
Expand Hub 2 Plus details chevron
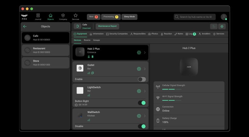pyautogui.click(x=145, y=52)
